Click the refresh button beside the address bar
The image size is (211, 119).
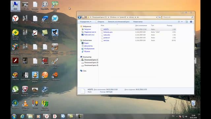(160, 17)
